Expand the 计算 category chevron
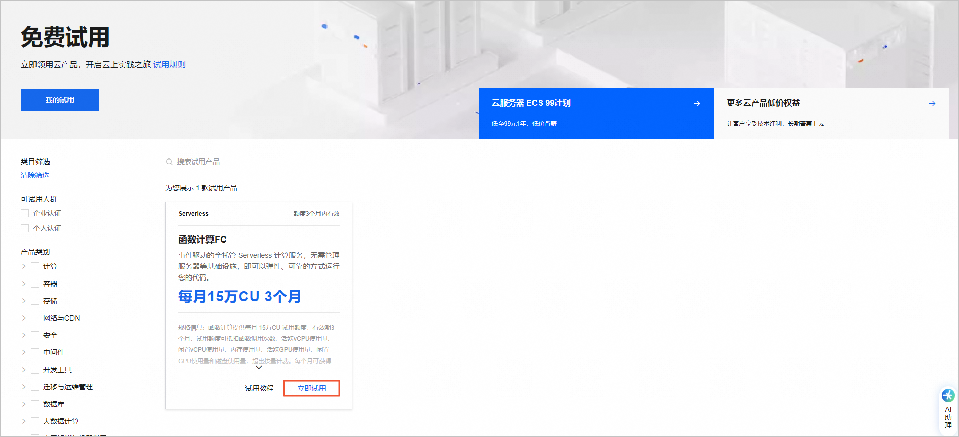Image resolution: width=959 pixels, height=437 pixels. [23, 266]
